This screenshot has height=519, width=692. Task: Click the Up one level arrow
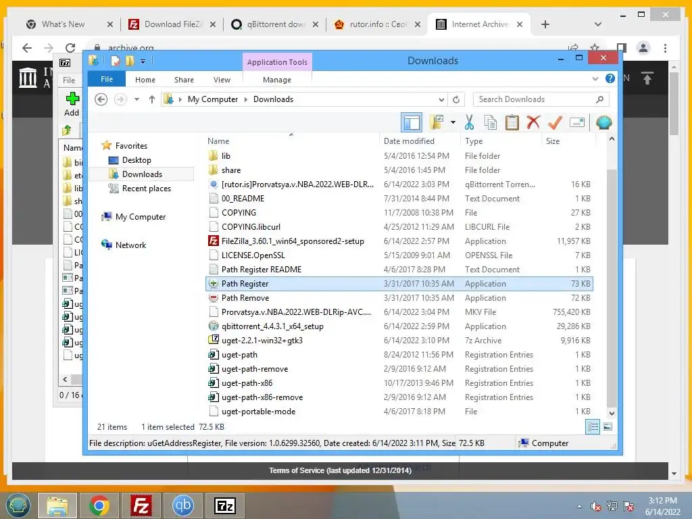click(x=152, y=99)
